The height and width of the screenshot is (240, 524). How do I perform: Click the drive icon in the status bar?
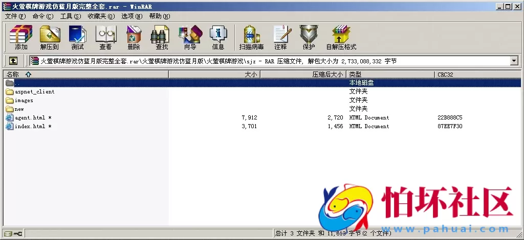click(8, 233)
